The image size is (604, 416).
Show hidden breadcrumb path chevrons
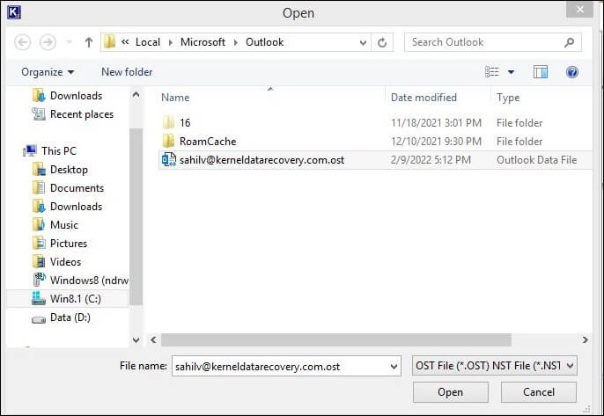click(x=125, y=41)
